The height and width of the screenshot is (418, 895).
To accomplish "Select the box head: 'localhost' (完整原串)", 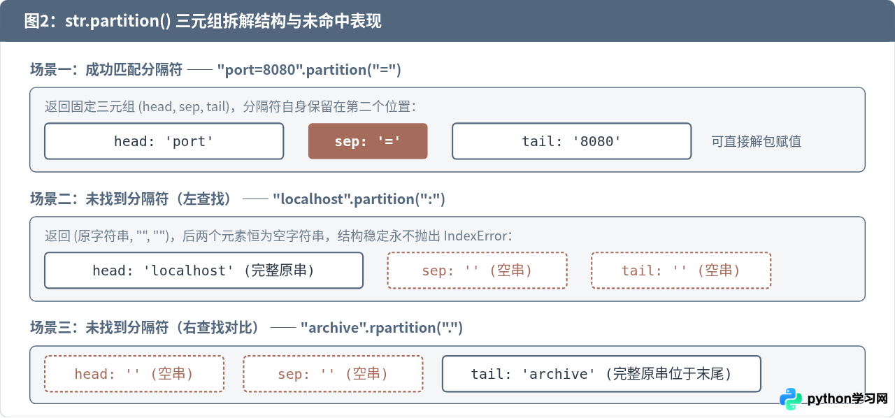I will tap(203, 271).
